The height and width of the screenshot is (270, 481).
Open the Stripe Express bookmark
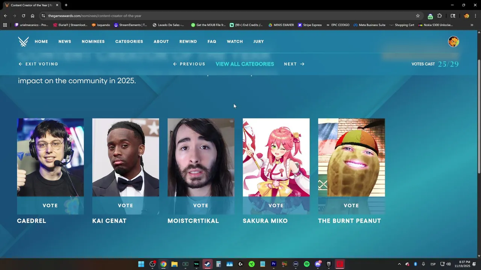[x=310, y=25]
